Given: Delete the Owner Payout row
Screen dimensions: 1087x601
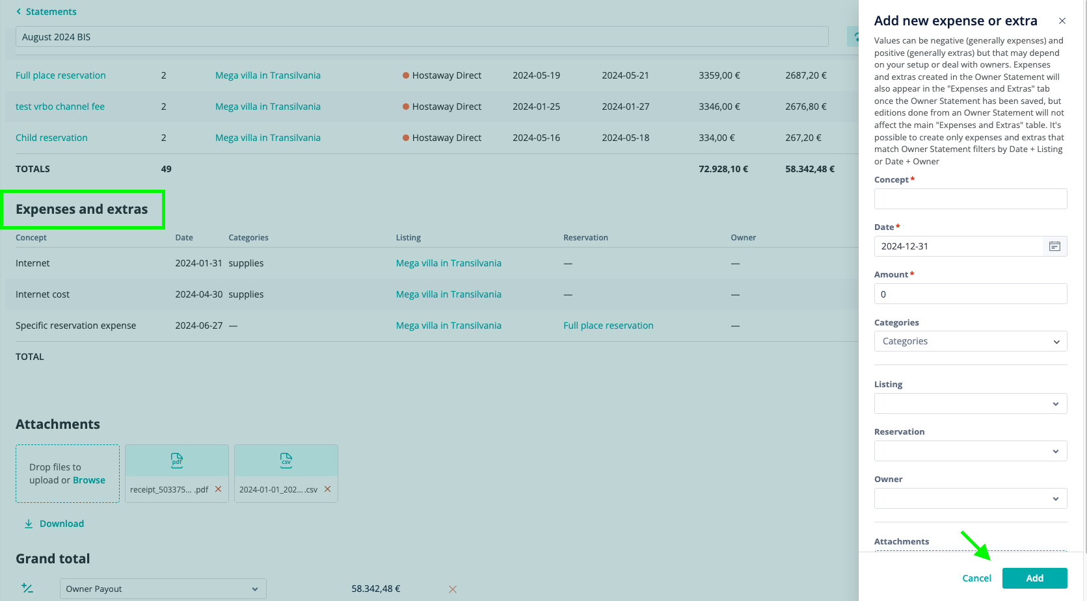Looking at the screenshot, I should point(453,589).
